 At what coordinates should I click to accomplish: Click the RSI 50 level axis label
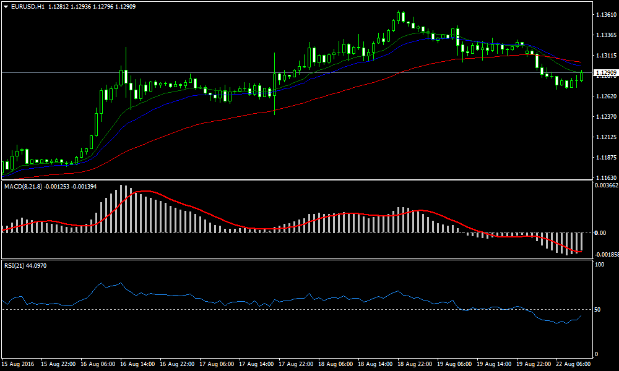tap(599, 309)
